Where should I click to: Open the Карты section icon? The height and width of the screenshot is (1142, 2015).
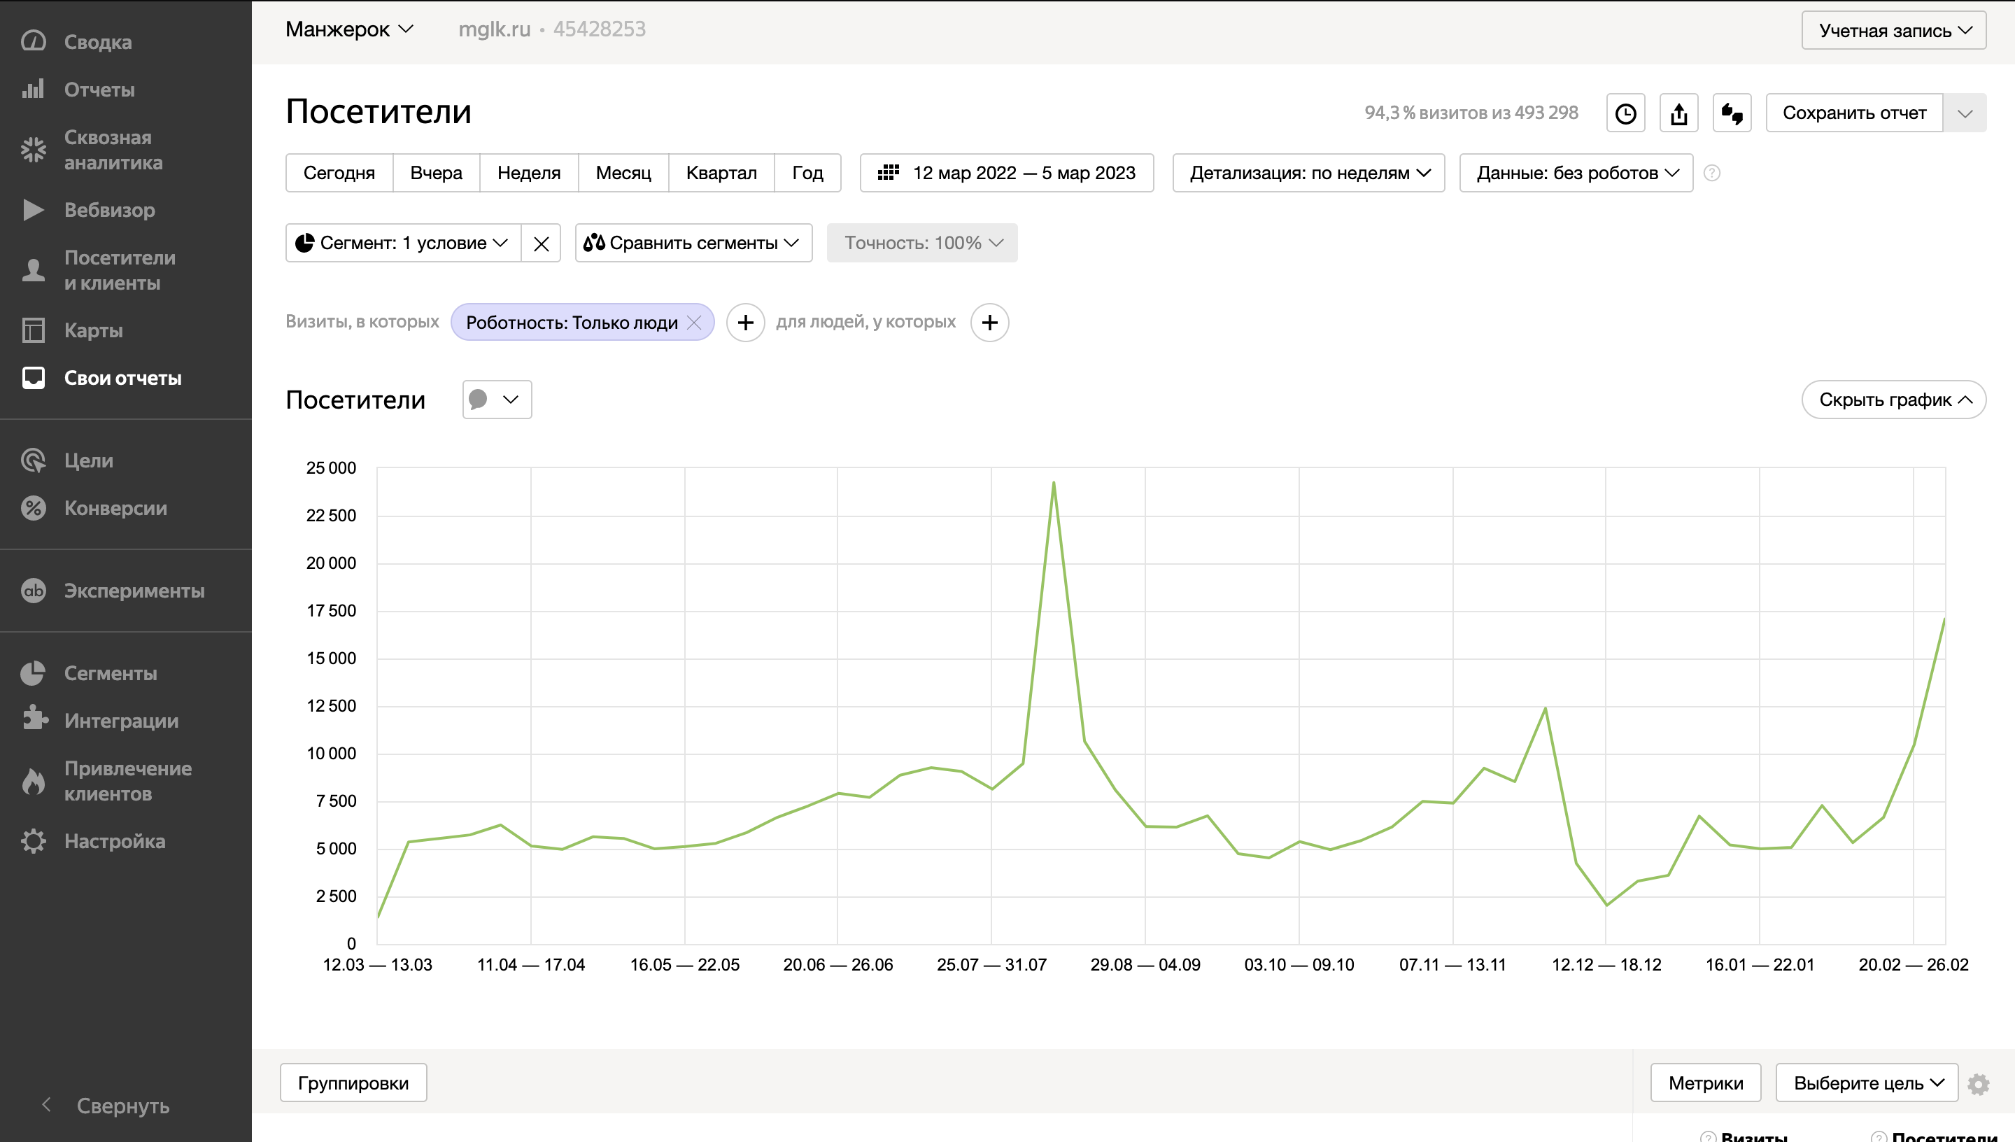click(x=33, y=330)
